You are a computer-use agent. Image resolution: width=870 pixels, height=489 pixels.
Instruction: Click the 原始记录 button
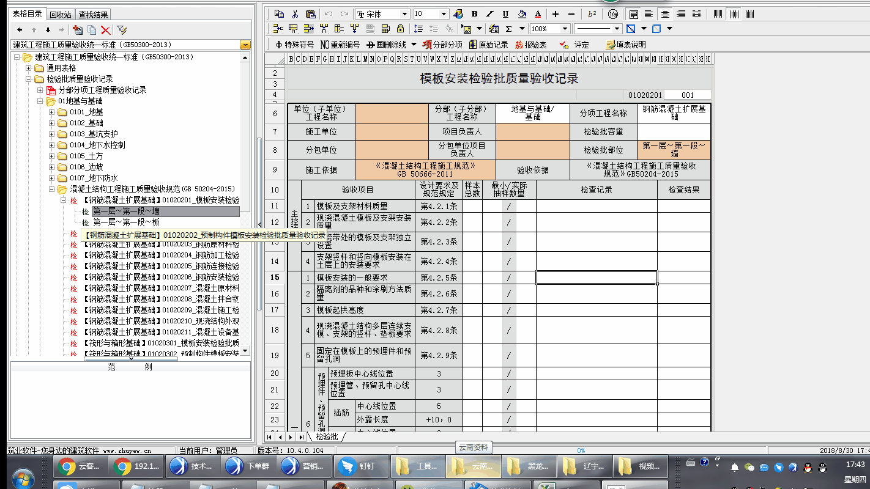[x=488, y=45]
